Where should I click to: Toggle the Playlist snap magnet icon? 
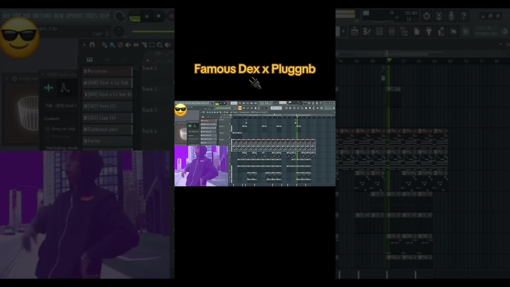pos(204,112)
